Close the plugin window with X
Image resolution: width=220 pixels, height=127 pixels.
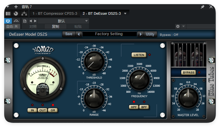(211, 7)
